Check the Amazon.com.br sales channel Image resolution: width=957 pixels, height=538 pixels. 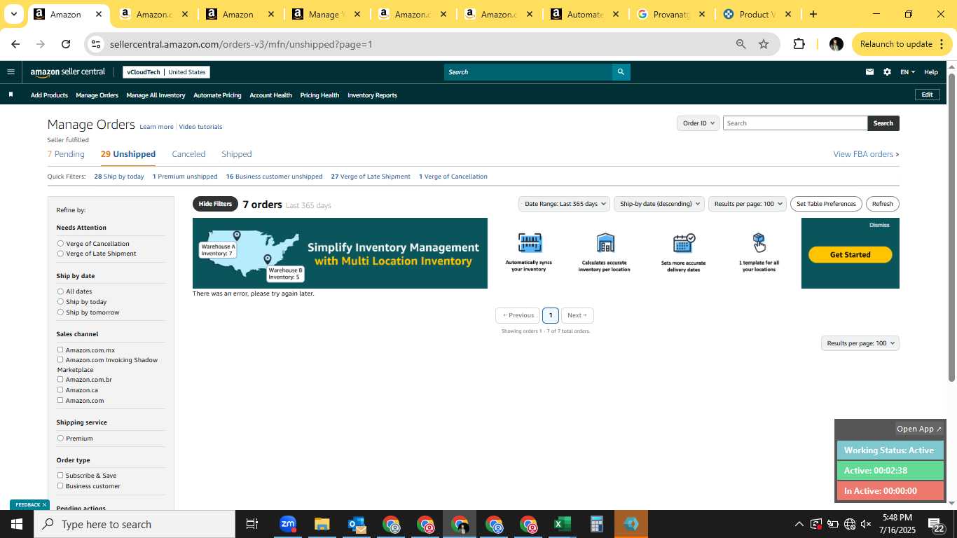click(60, 379)
